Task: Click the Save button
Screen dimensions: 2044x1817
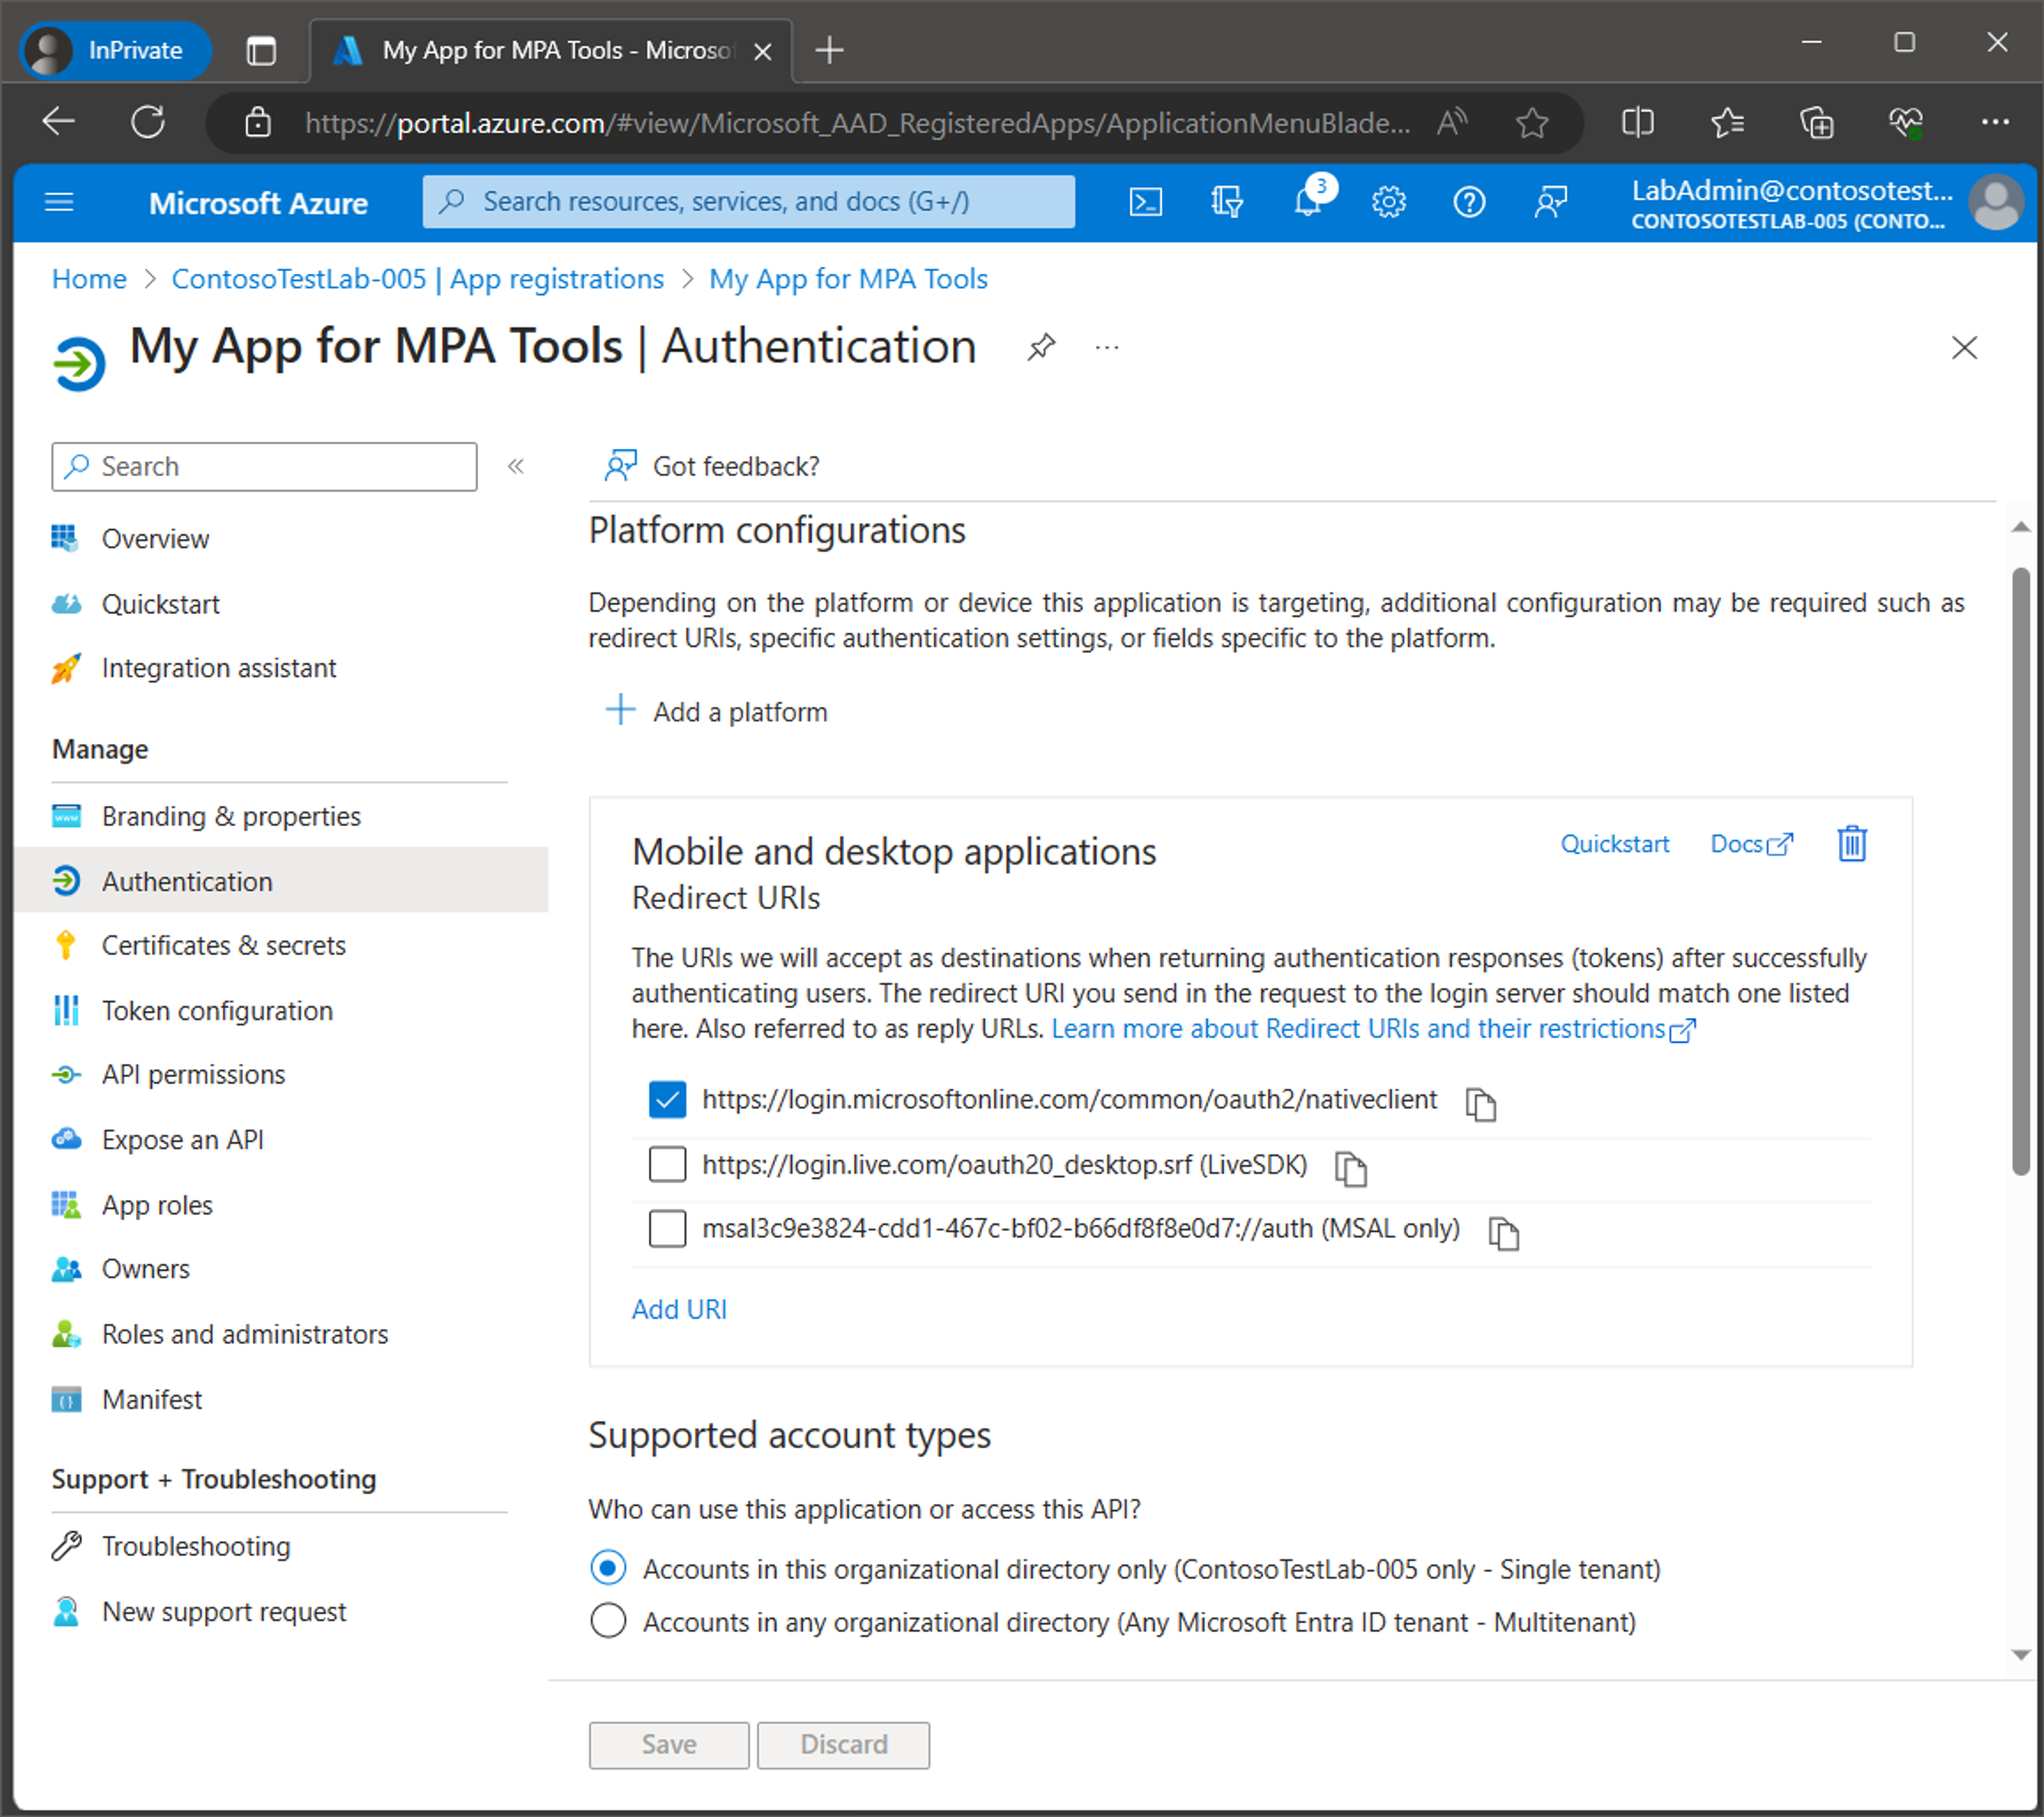Action: [668, 1744]
